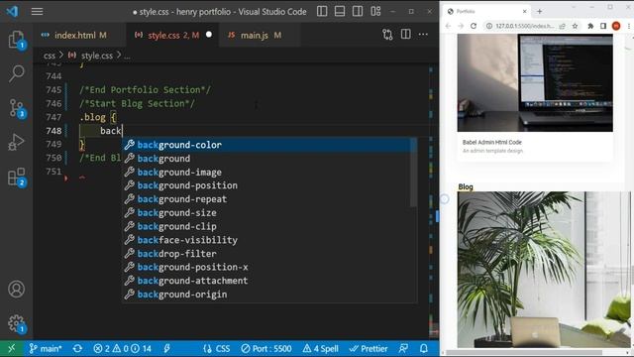Select background-position-x suggestion

266,267
